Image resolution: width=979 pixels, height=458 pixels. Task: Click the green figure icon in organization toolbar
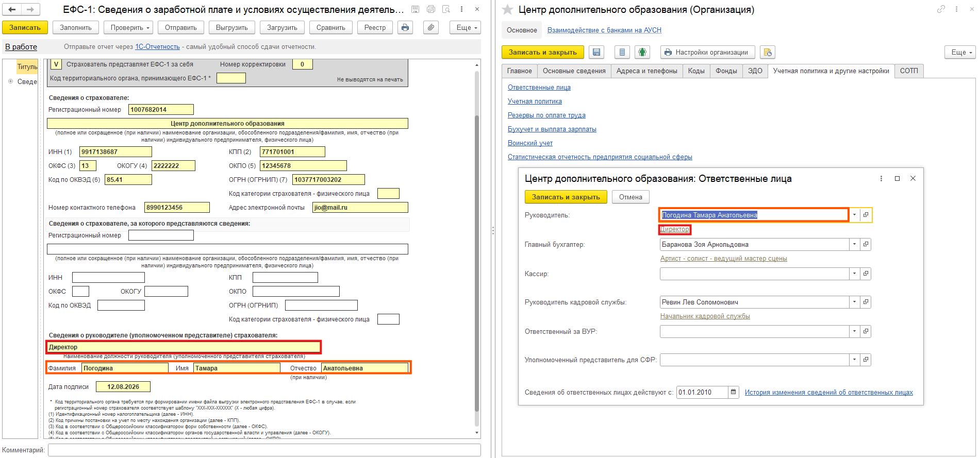[x=642, y=52]
